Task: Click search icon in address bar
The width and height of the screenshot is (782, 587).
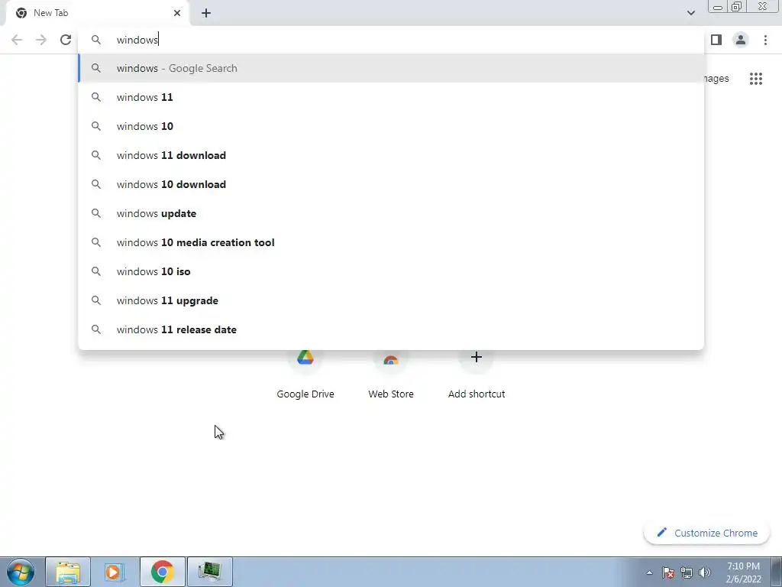Action: [95, 40]
